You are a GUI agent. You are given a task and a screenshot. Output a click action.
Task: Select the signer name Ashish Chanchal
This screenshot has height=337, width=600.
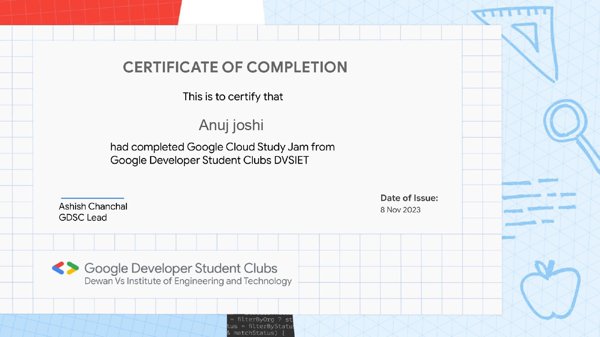93,206
